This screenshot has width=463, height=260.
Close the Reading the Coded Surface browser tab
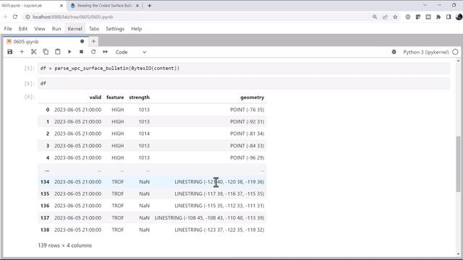pos(137,6)
